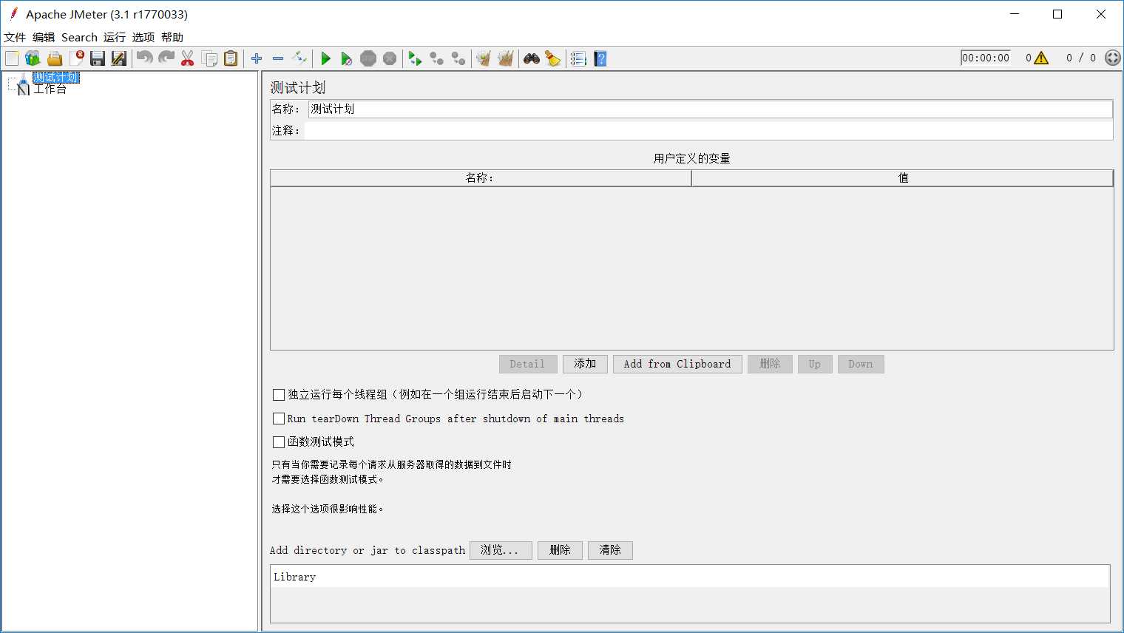Click the 名称 input field
Viewport: 1124px width, 633px height.
point(710,109)
